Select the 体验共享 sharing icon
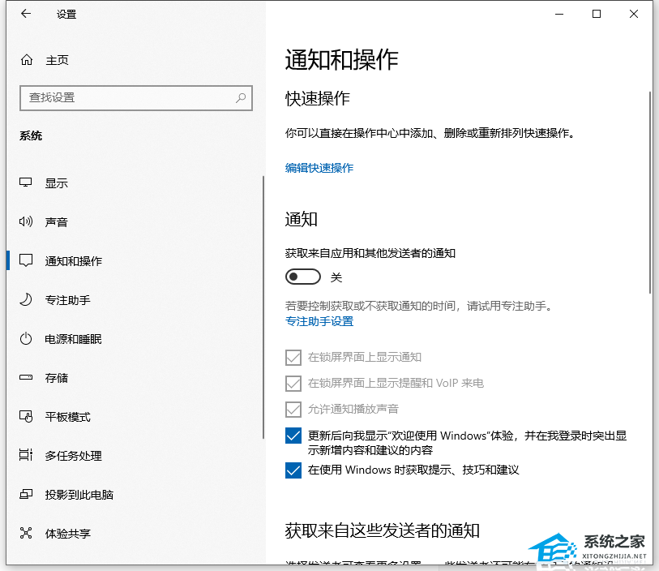Image resolution: width=659 pixels, height=571 pixels. 26,533
